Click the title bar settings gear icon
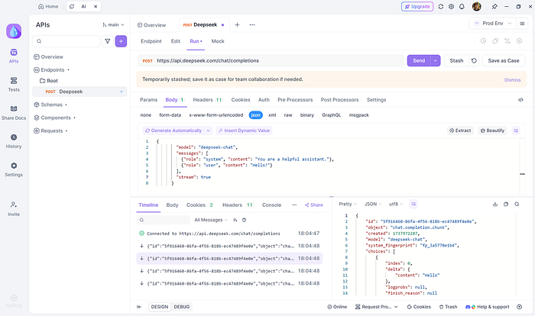This screenshot has height=316, width=535. (451, 6)
